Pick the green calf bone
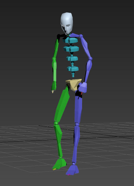134x186 pixels. tap(58, 140)
